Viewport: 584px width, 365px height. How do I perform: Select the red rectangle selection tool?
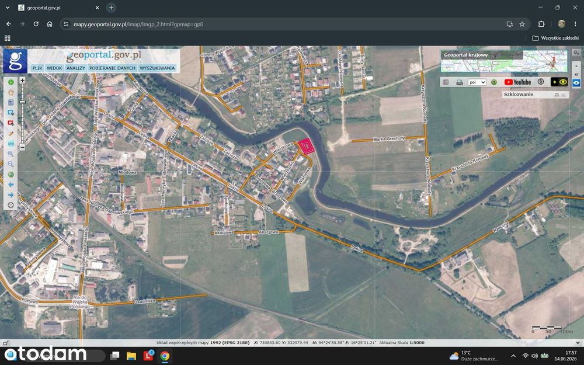tap(11, 123)
